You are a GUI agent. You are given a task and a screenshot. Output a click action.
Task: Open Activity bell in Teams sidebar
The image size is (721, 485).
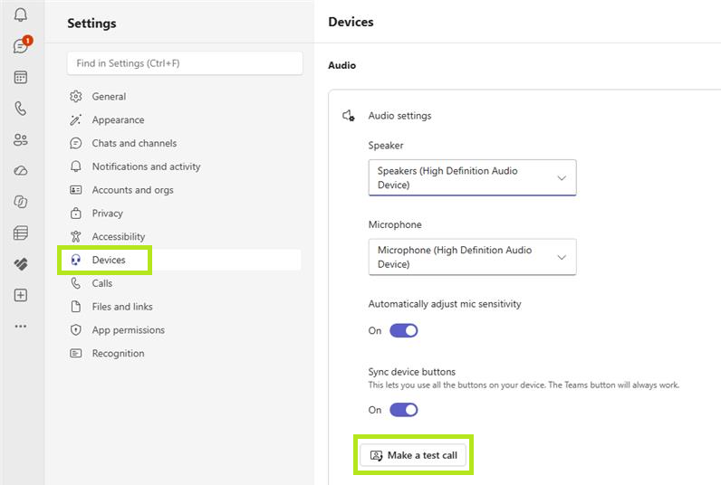point(20,14)
